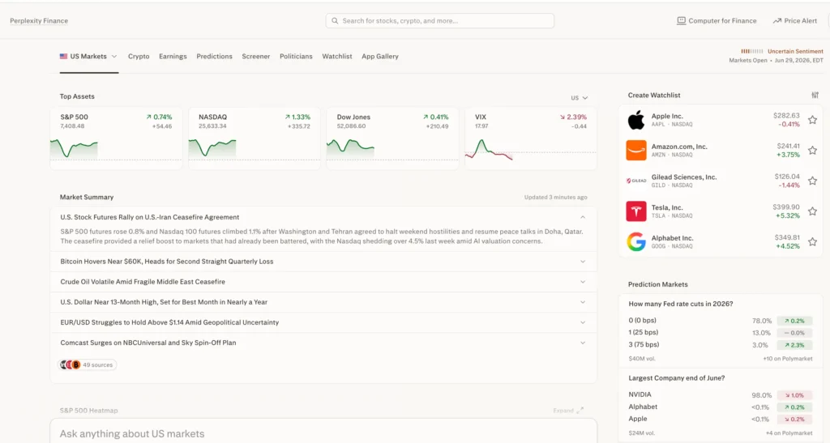The image size is (830, 443).
Task: Select the NVIDIA prediction row
Action: point(720,395)
